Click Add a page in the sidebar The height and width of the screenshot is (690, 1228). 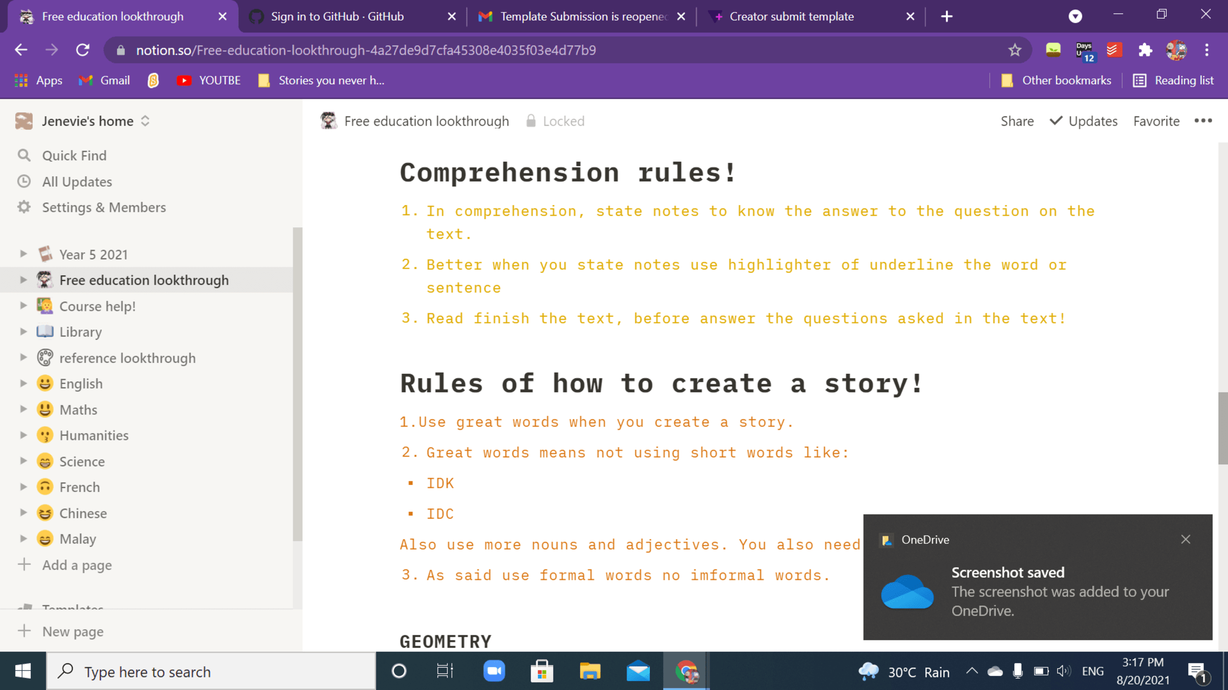[77, 565]
